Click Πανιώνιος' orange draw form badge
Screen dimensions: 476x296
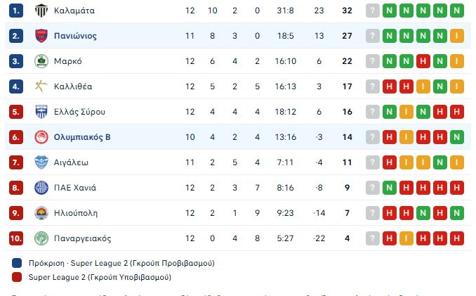click(x=456, y=36)
